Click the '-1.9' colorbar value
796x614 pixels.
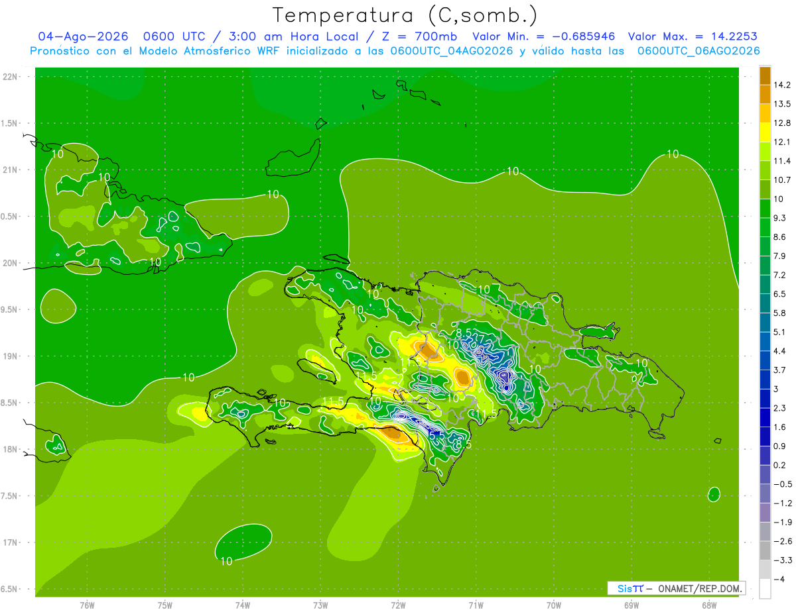tap(782, 523)
